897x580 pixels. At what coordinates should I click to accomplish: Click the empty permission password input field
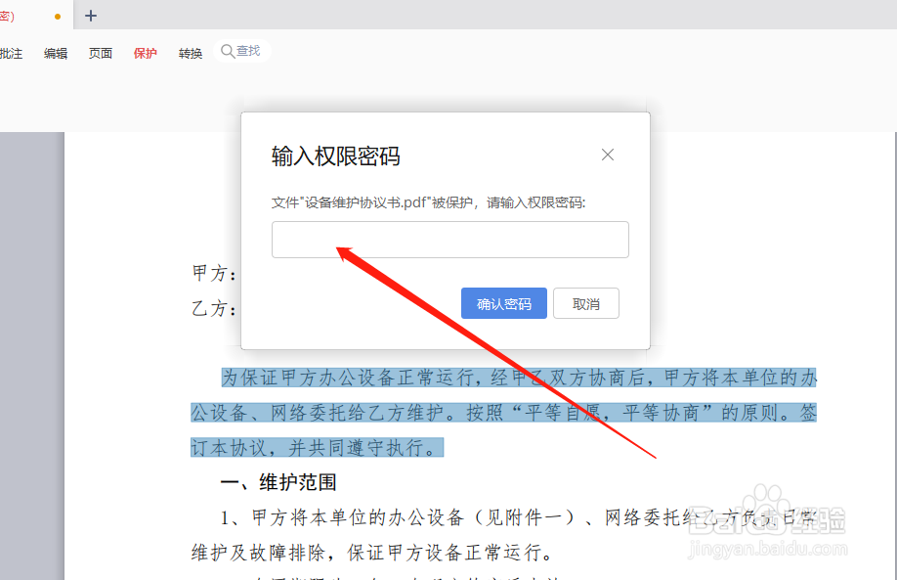[x=449, y=240]
